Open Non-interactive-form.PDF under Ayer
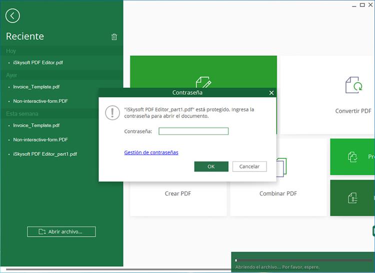375x273 pixels. pyautogui.click(x=40, y=101)
